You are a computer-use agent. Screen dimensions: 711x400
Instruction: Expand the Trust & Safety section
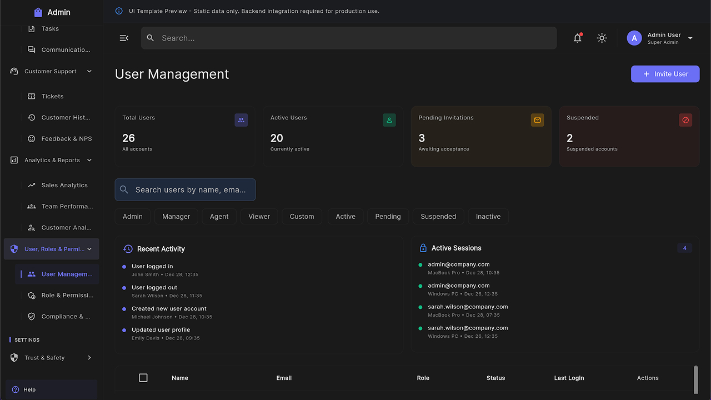click(x=89, y=358)
